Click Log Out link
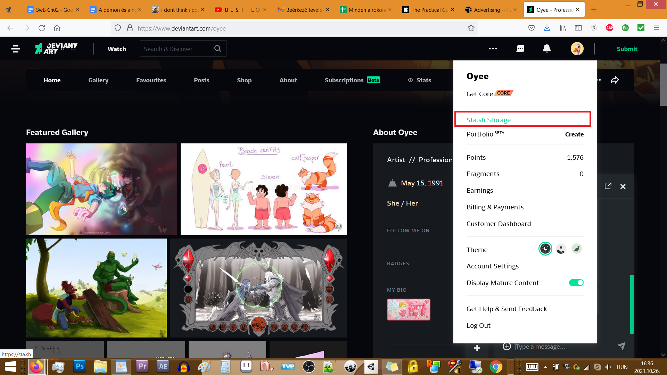The width and height of the screenshot is (667, 375). point(478,325)
